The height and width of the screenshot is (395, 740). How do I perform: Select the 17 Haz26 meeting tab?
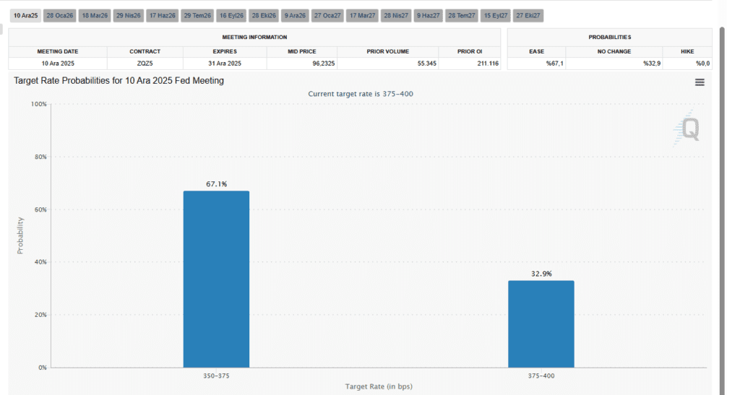point(162,15)
